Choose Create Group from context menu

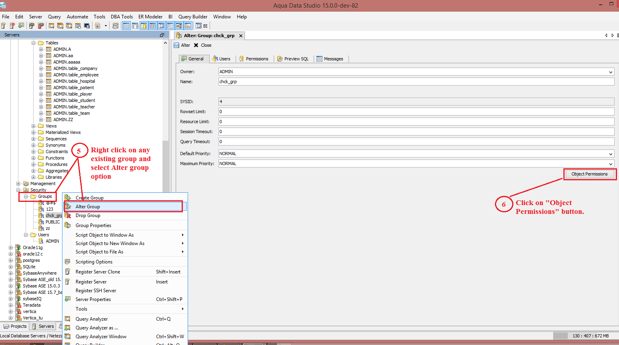(x=125, y=198)
